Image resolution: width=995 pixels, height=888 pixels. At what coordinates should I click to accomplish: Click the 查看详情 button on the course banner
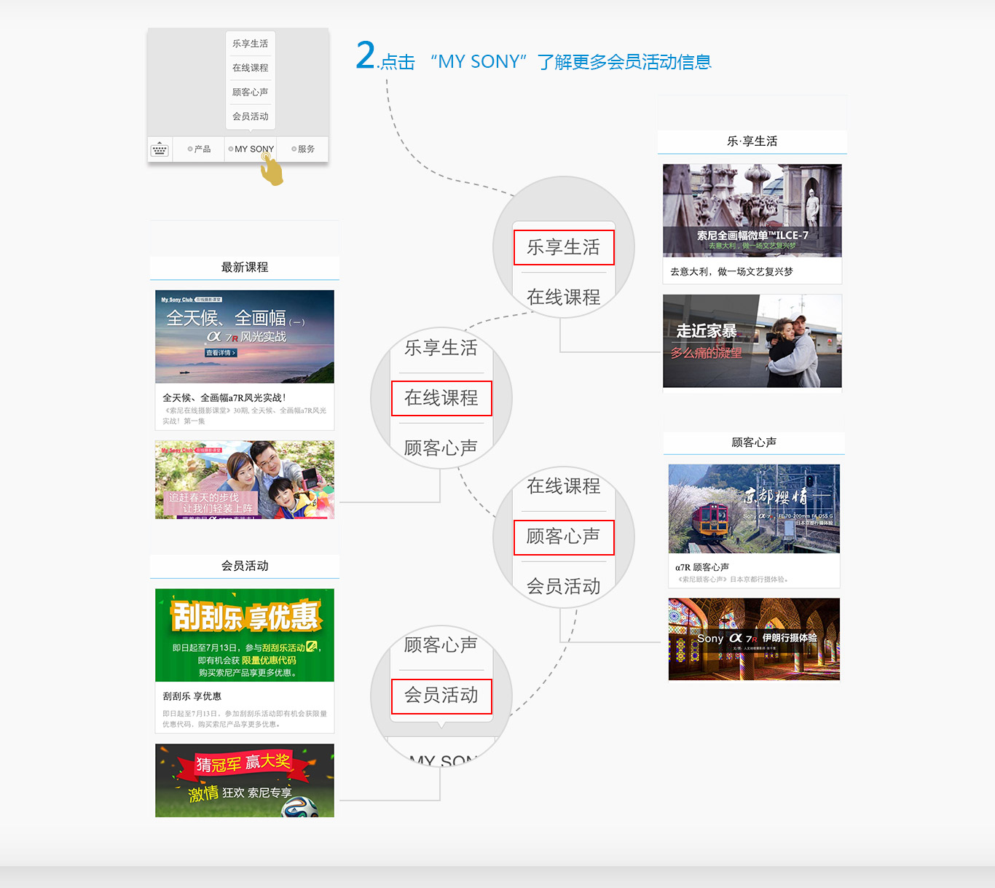[x=221, y=353]
